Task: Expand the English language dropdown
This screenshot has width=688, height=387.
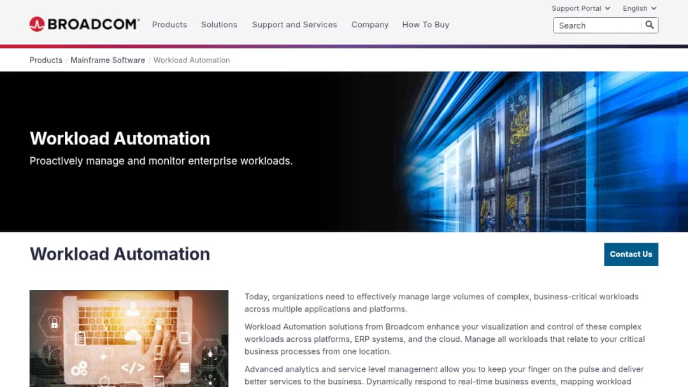Action: 640,8
